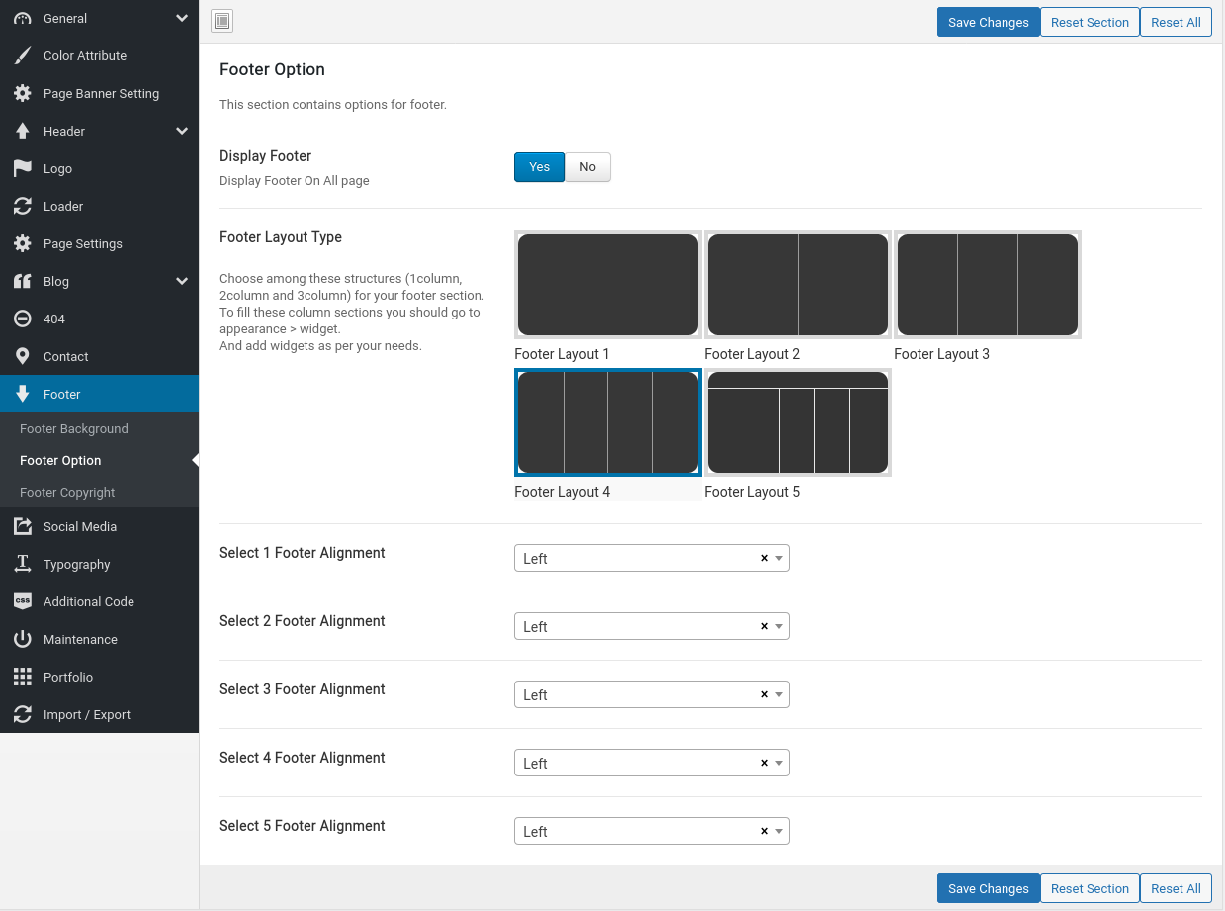Click the Social Media share icon
Screen dimensions: 1225x911
(22, 526)
